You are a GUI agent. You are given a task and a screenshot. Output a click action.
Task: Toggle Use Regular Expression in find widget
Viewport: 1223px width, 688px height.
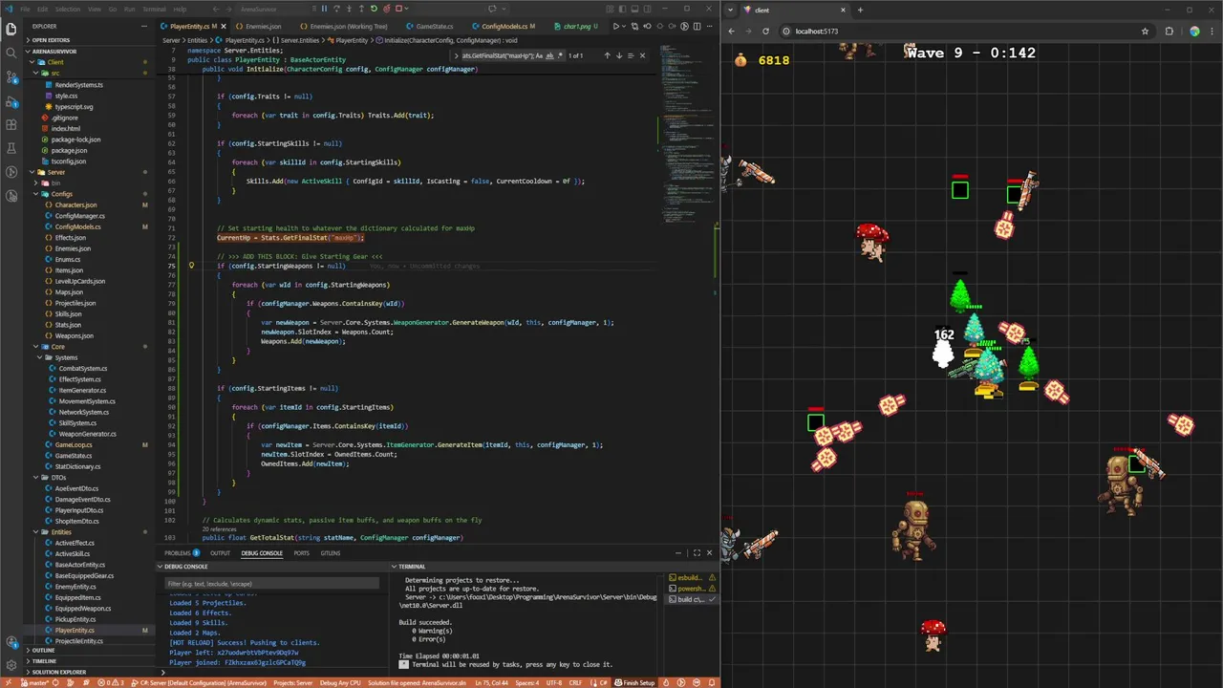tap(560, 55)
